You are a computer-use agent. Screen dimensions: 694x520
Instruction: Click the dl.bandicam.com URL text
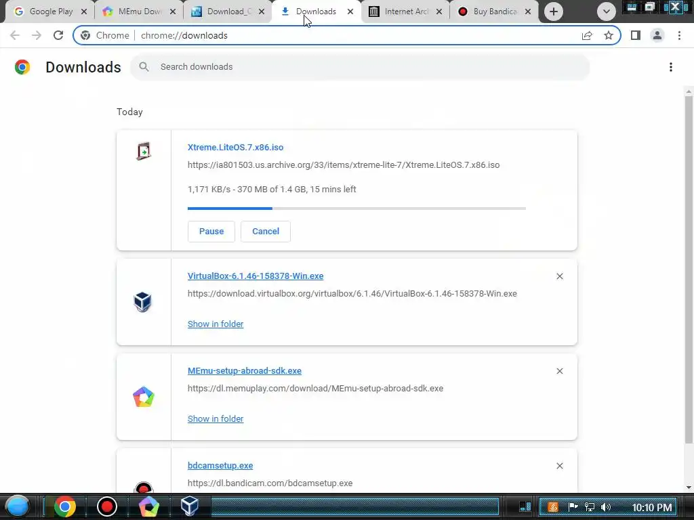(x=270, y=483)
